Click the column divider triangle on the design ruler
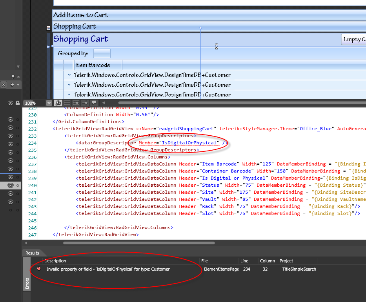The height and width of the screenshot is (302, 366). click(x=200, y=28)
